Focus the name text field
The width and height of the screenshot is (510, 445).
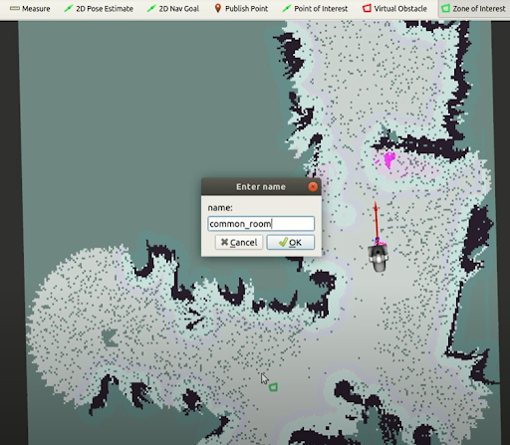(261, 224)
